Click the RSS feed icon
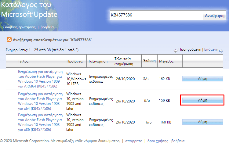Screen dimensions: 229x143 (x=9, y=39)
